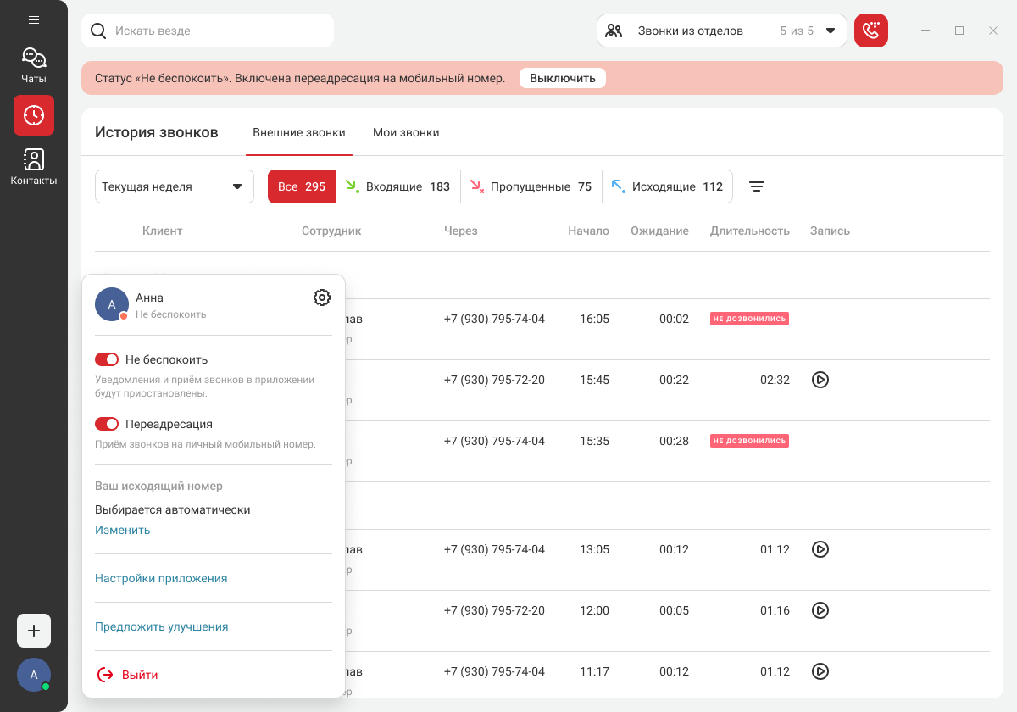The image size is (1017, 712).
Task: Open call history clock icon in sidebar
Action: point(34,115)
